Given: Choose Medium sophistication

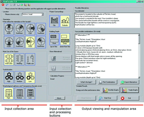Looking at the screenshot, I should point(19,77).
